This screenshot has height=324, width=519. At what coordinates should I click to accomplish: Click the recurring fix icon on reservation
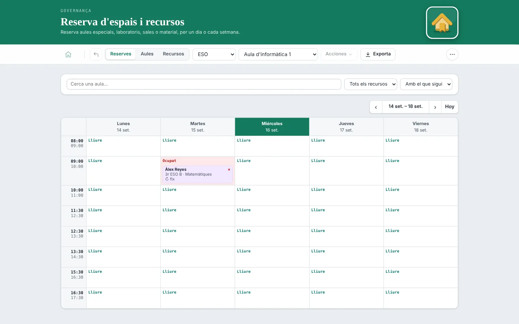167,179
